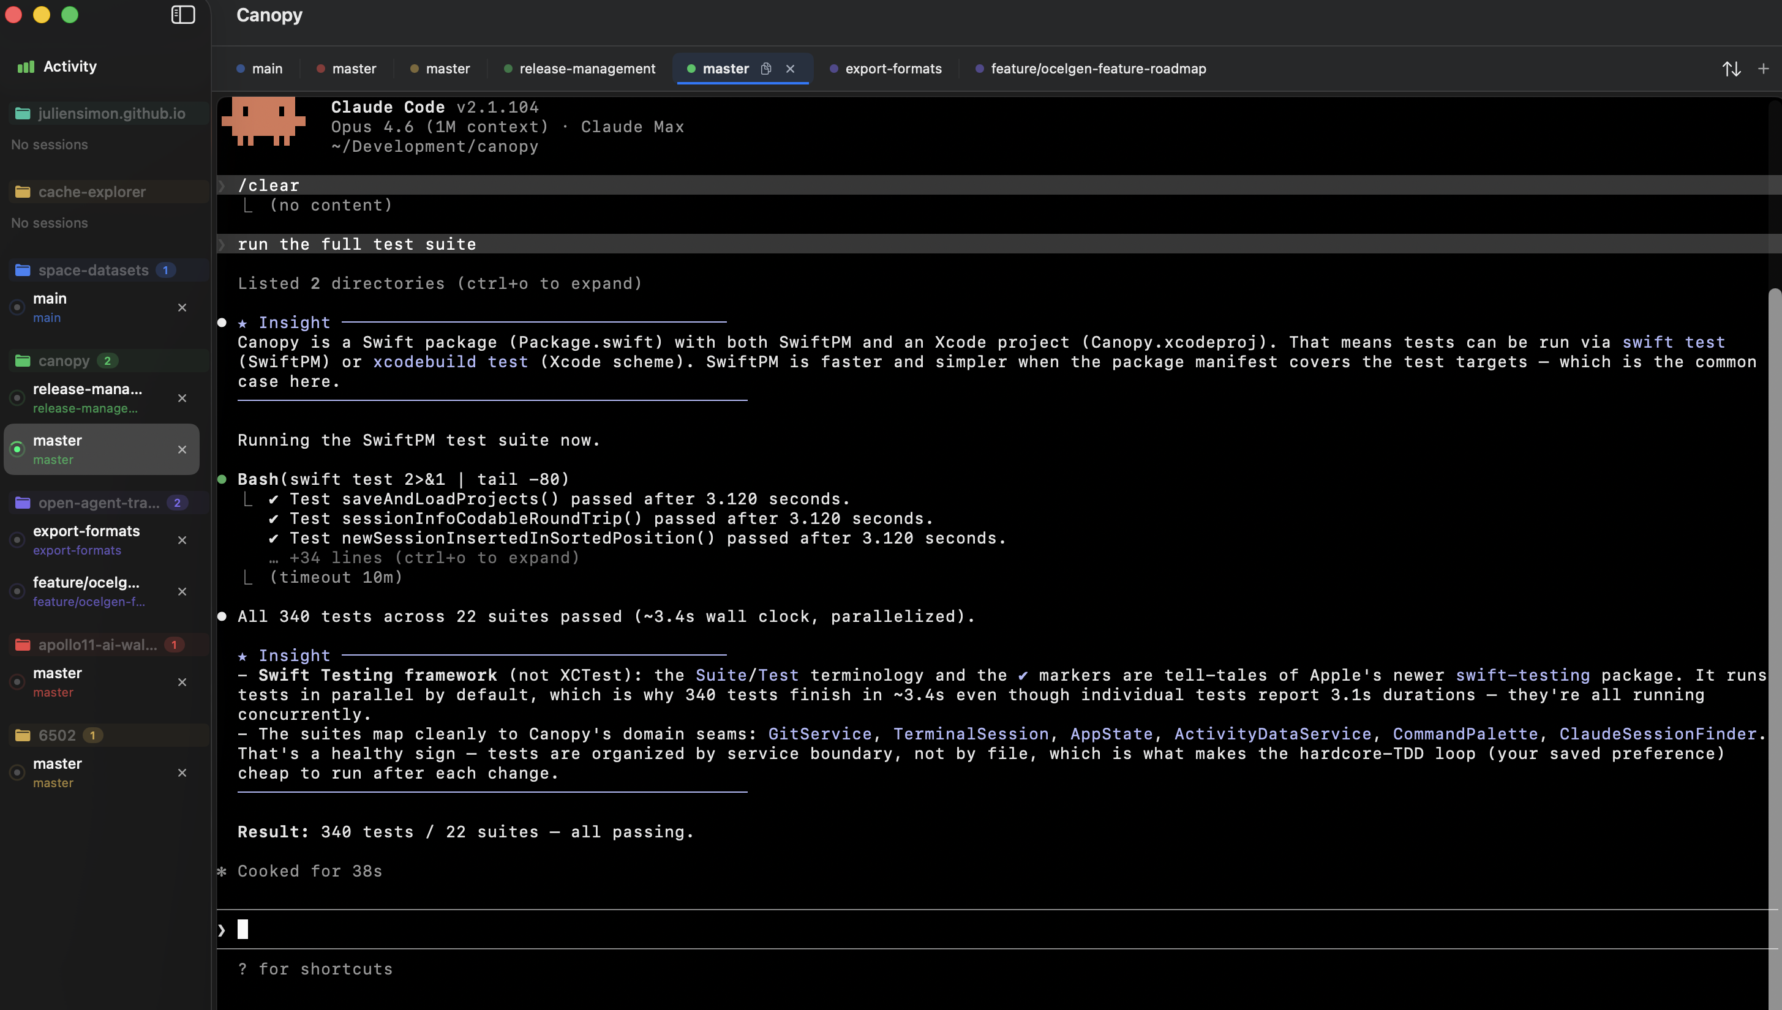Image resolution: width=1782 pixels, height=1010 pixels.
Task: Close the master session under 6502
Action: pos(182,772)
